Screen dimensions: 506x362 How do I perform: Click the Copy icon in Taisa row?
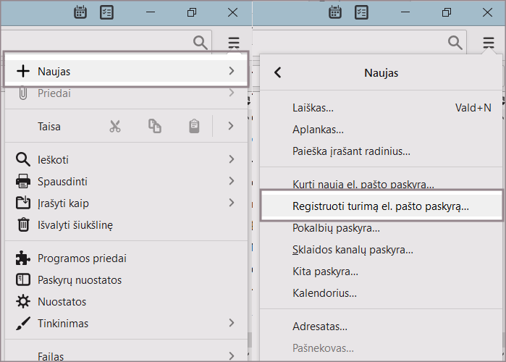[x=154, y=126]
